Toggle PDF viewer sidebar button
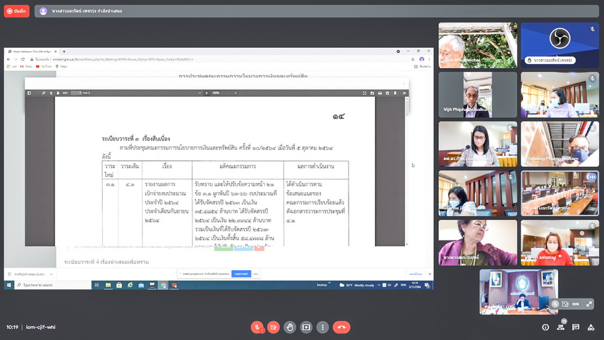Viewport: 604px width, 340px height. 29,93
